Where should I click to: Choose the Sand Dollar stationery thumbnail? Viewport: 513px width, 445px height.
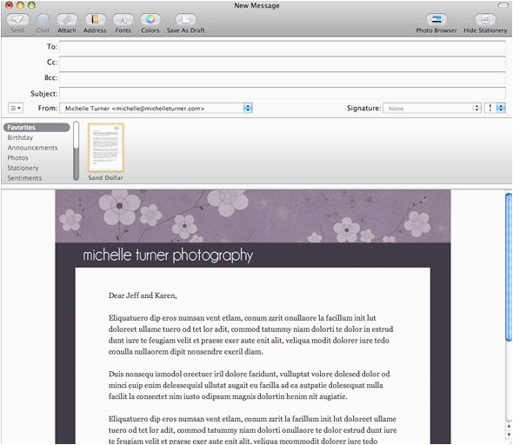[106, 148]
